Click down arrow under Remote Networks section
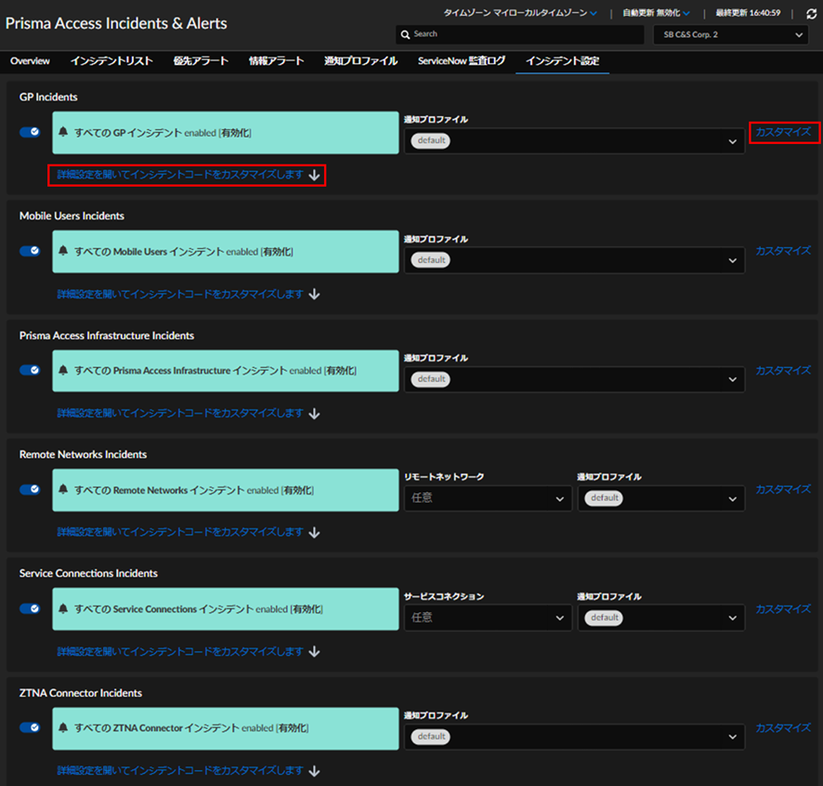This screenshot has width=823, height=786. pos(314,532)
